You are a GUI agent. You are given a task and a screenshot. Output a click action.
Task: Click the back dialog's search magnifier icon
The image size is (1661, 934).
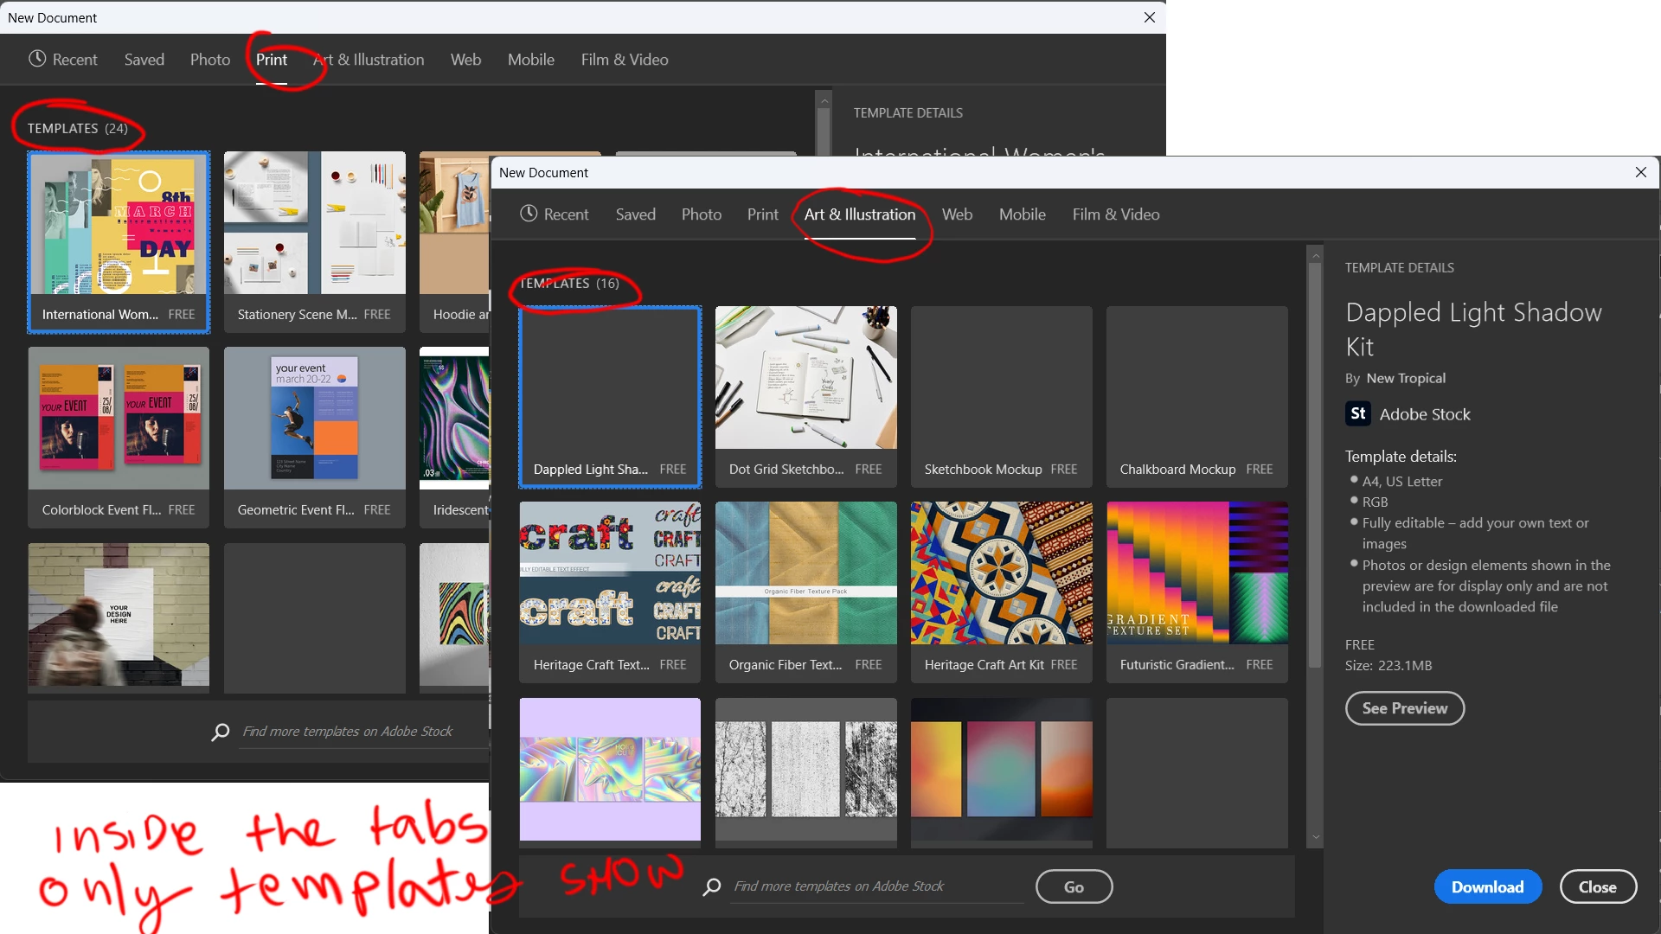[x=221, y=732]
